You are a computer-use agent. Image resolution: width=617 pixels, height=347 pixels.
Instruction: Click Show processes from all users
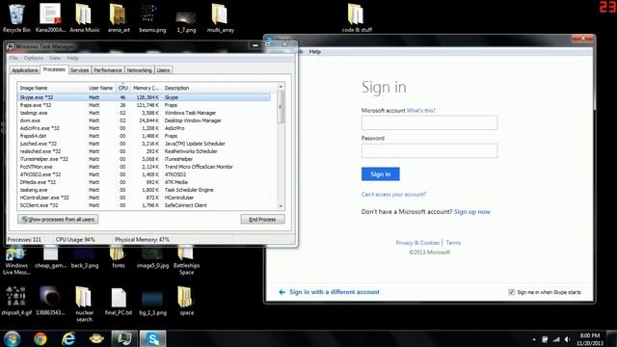pos(58,219)
